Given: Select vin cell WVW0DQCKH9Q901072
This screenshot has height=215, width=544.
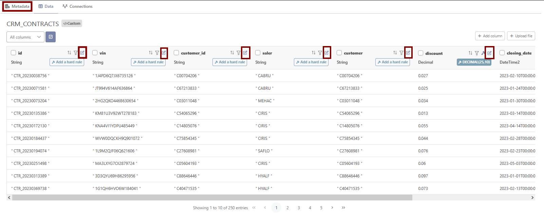Looking at the screenshot, I should coord(117,138).
